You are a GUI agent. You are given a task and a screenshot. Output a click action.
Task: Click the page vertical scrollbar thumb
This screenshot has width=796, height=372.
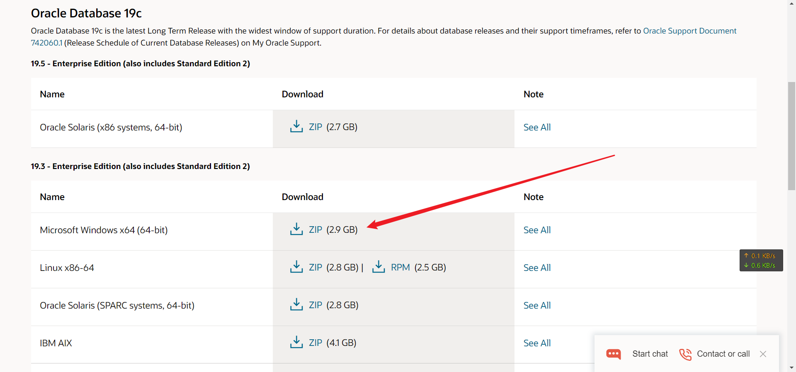click(791, 136)
